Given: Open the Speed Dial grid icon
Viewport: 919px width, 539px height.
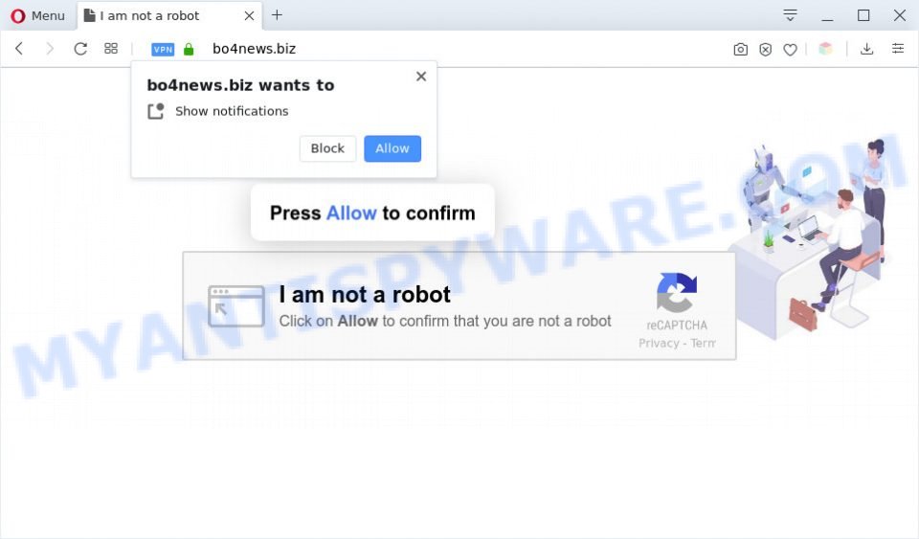Looking at the screenshot, I should (111, 49).
